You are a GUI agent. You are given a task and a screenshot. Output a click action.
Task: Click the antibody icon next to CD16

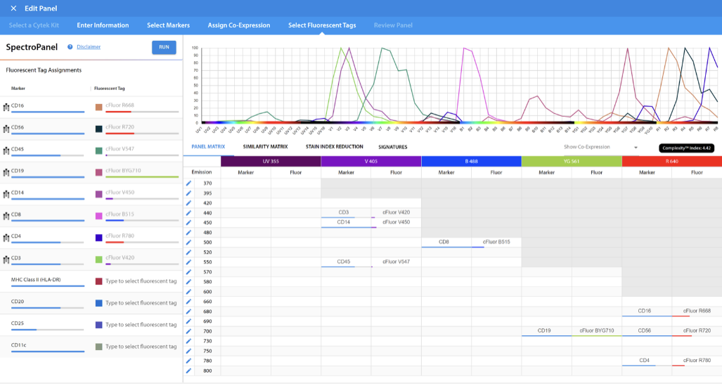point(6,107)
